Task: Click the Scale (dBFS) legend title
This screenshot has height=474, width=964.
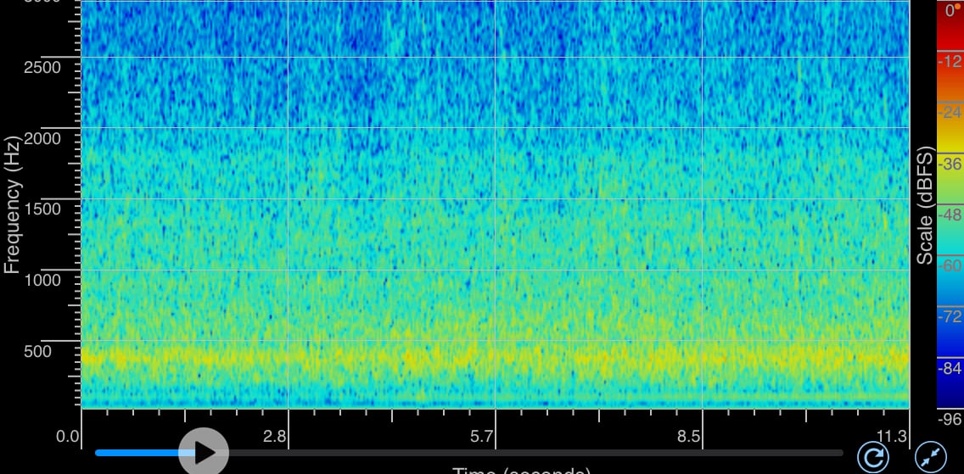Action: pyautogui.click(x=925, y=205)
